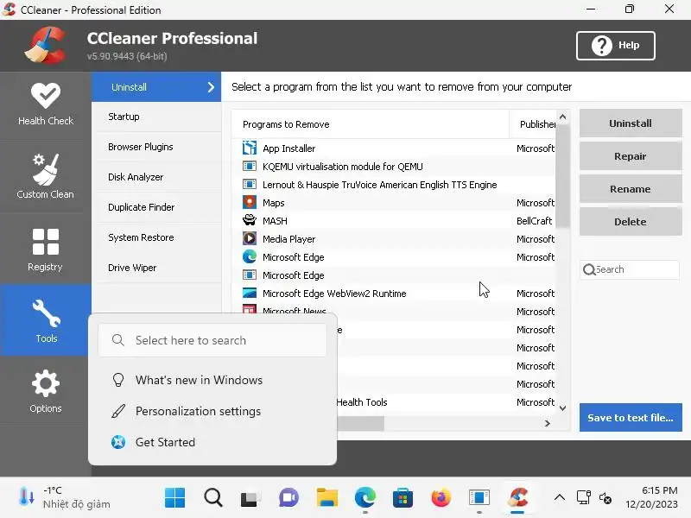Click the horizontal scrollbar thumb under list

(360, 423)
